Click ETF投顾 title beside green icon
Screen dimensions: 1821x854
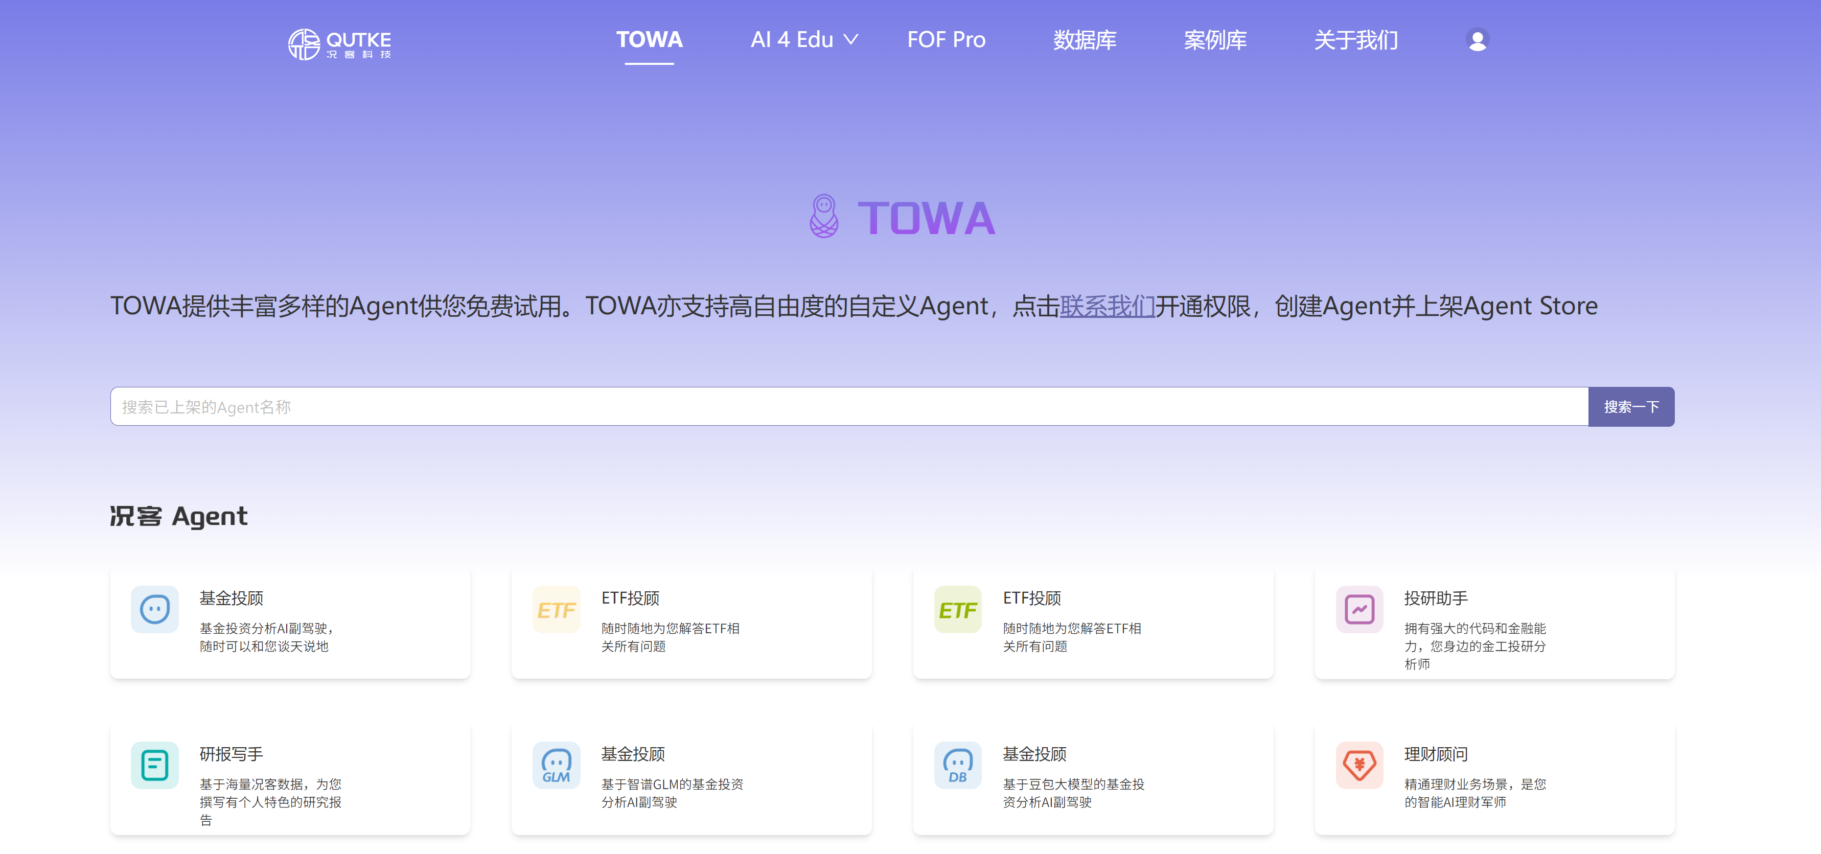click(x=1031, y=598)
